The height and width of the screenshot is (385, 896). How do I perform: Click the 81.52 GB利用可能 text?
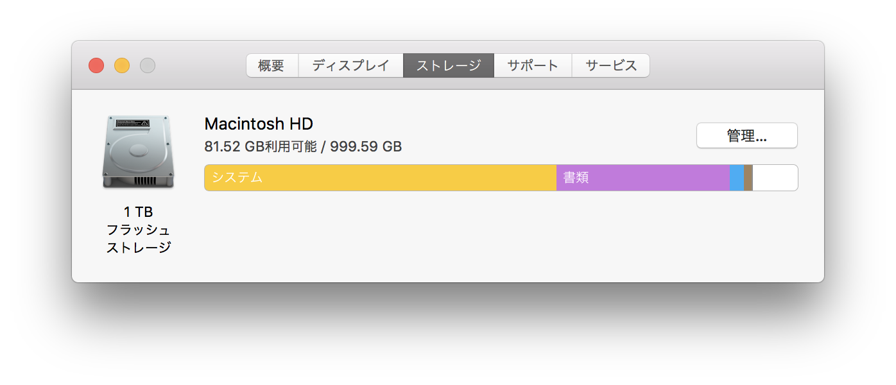(x=261, y=146)
